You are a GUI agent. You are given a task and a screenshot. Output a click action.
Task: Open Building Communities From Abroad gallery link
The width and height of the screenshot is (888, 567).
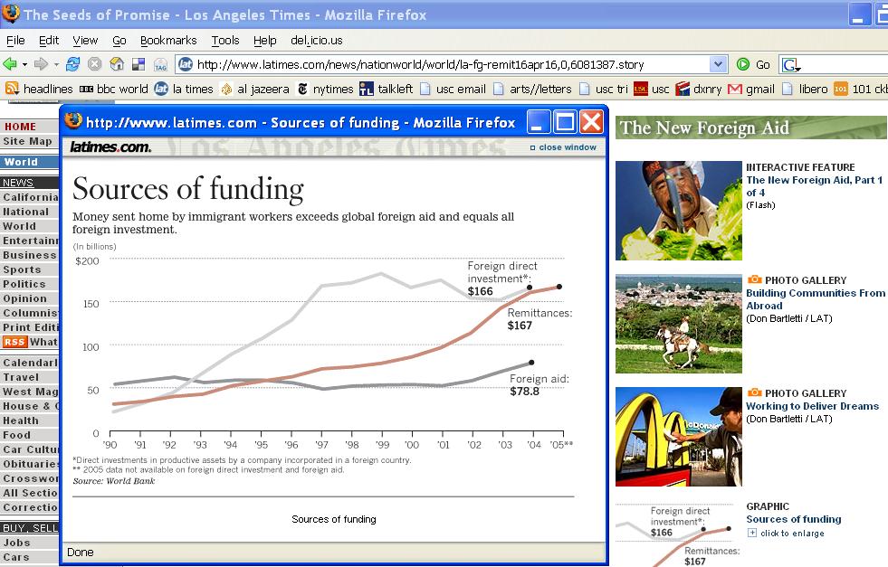pyautogui.click(x=816, y=299)
